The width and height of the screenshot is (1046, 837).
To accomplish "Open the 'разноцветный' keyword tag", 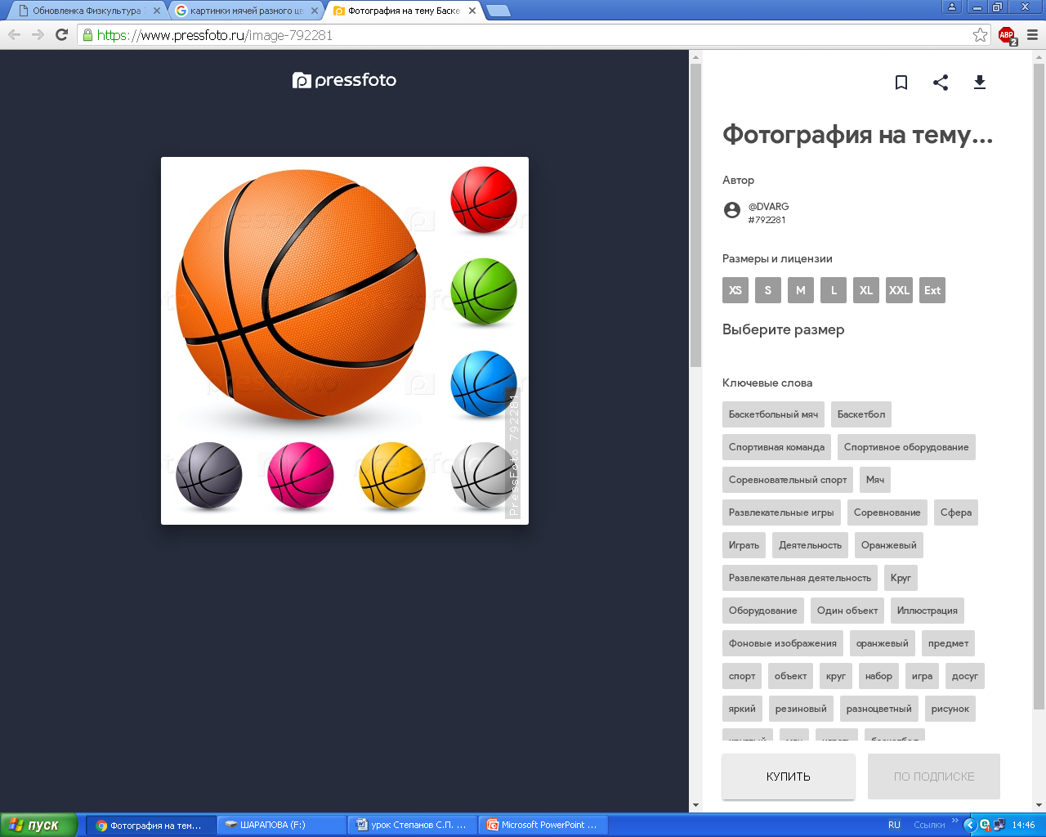I will click(x=879, y=709).
